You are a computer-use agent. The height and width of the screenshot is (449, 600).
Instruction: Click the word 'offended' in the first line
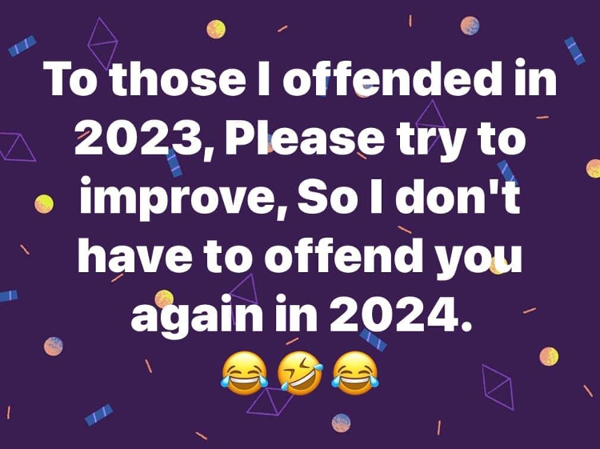tap(392, 78)
